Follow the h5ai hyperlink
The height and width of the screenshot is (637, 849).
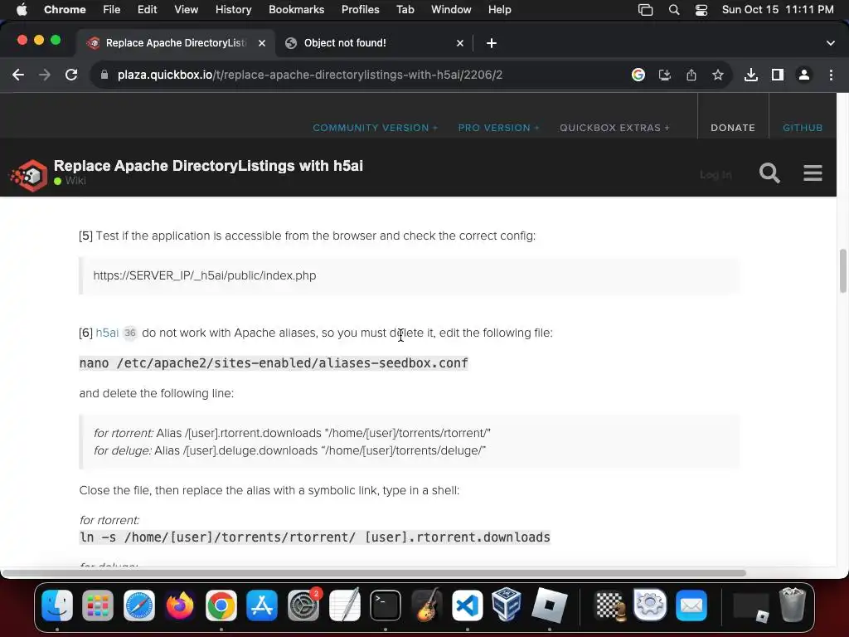107,333
